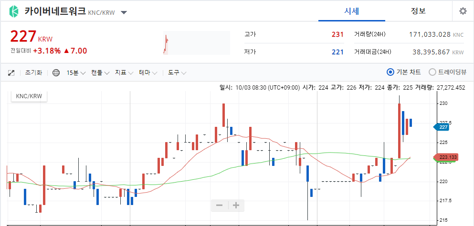Expand chart to fullscreen with arrows icon
The image size is (474, 226).
(x=11, y=73)
